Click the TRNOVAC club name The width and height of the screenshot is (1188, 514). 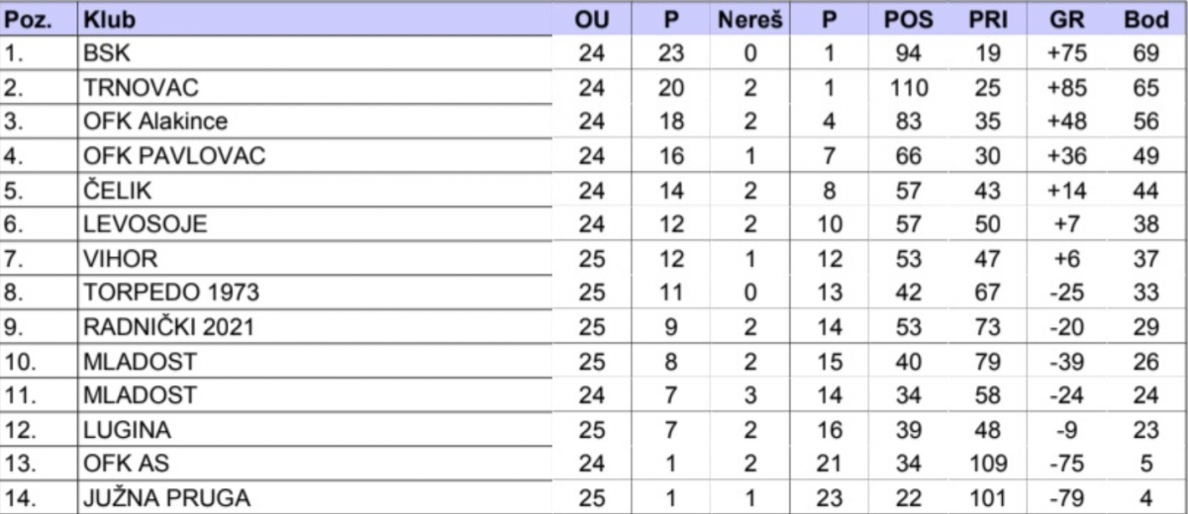(x=142, y=87)
